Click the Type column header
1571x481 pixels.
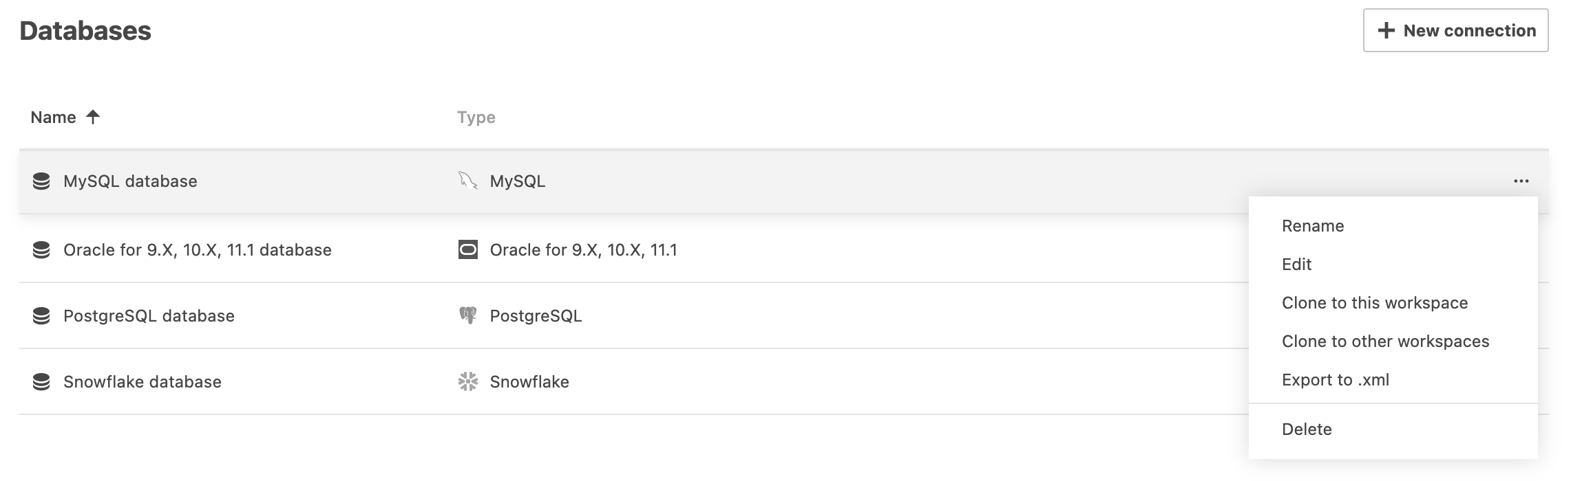476,117
